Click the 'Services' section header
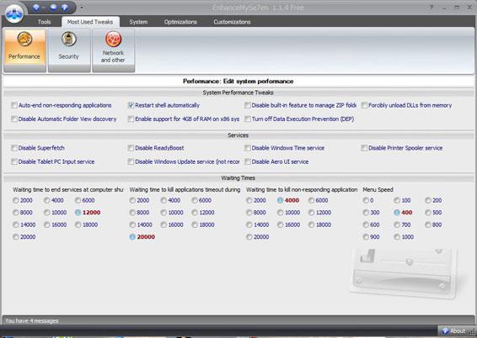Image resolution: width=477 pixels, height=338 pixels. [238, 135]
